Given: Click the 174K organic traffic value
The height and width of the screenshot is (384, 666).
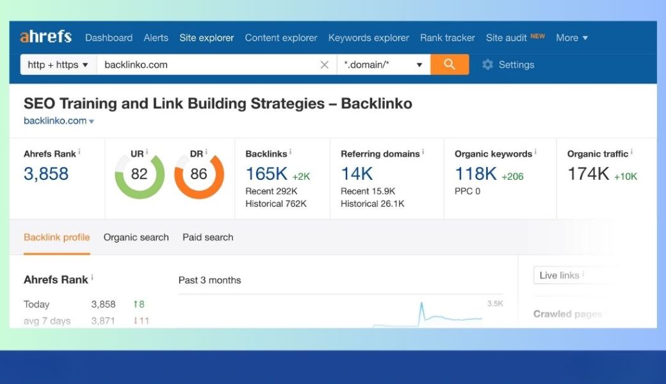Looking at the screenshot, I should [589, 173].
